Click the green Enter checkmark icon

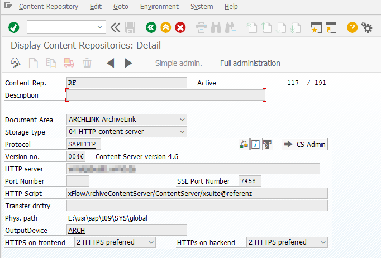[14, 27]
